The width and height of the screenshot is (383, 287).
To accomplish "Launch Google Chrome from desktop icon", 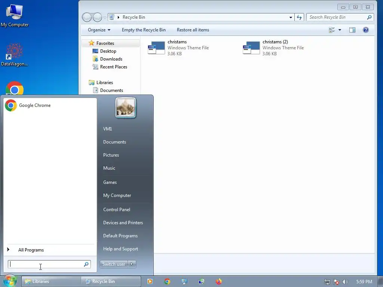I will click(15, 88).
